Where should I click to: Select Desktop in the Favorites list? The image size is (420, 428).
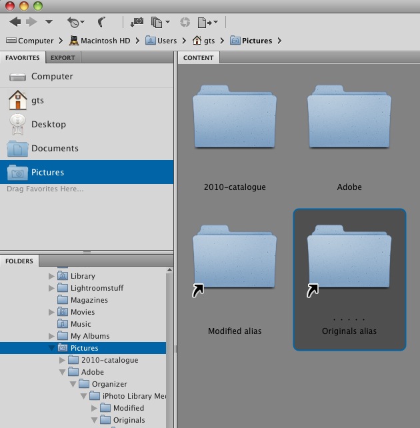click(48, 125)
